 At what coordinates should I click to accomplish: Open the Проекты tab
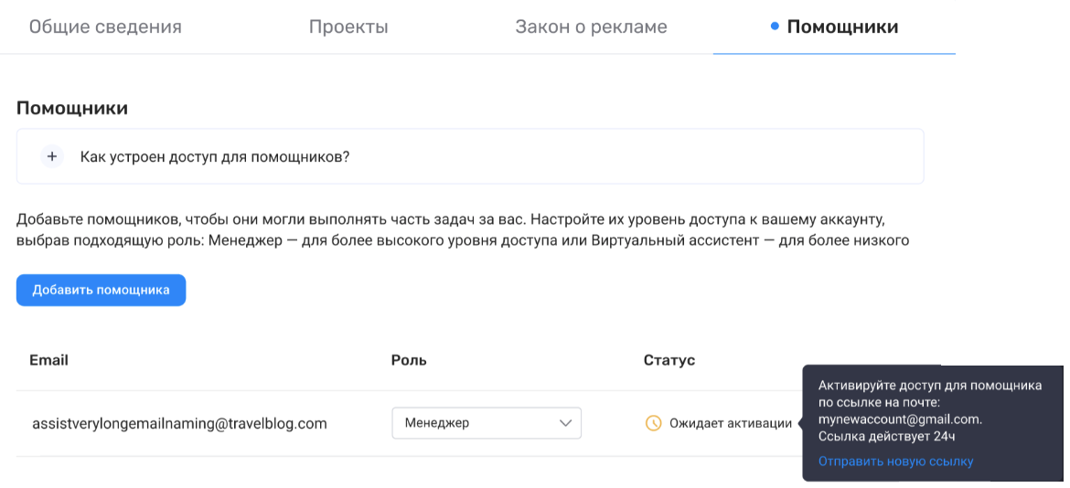[x=348, y=27]
